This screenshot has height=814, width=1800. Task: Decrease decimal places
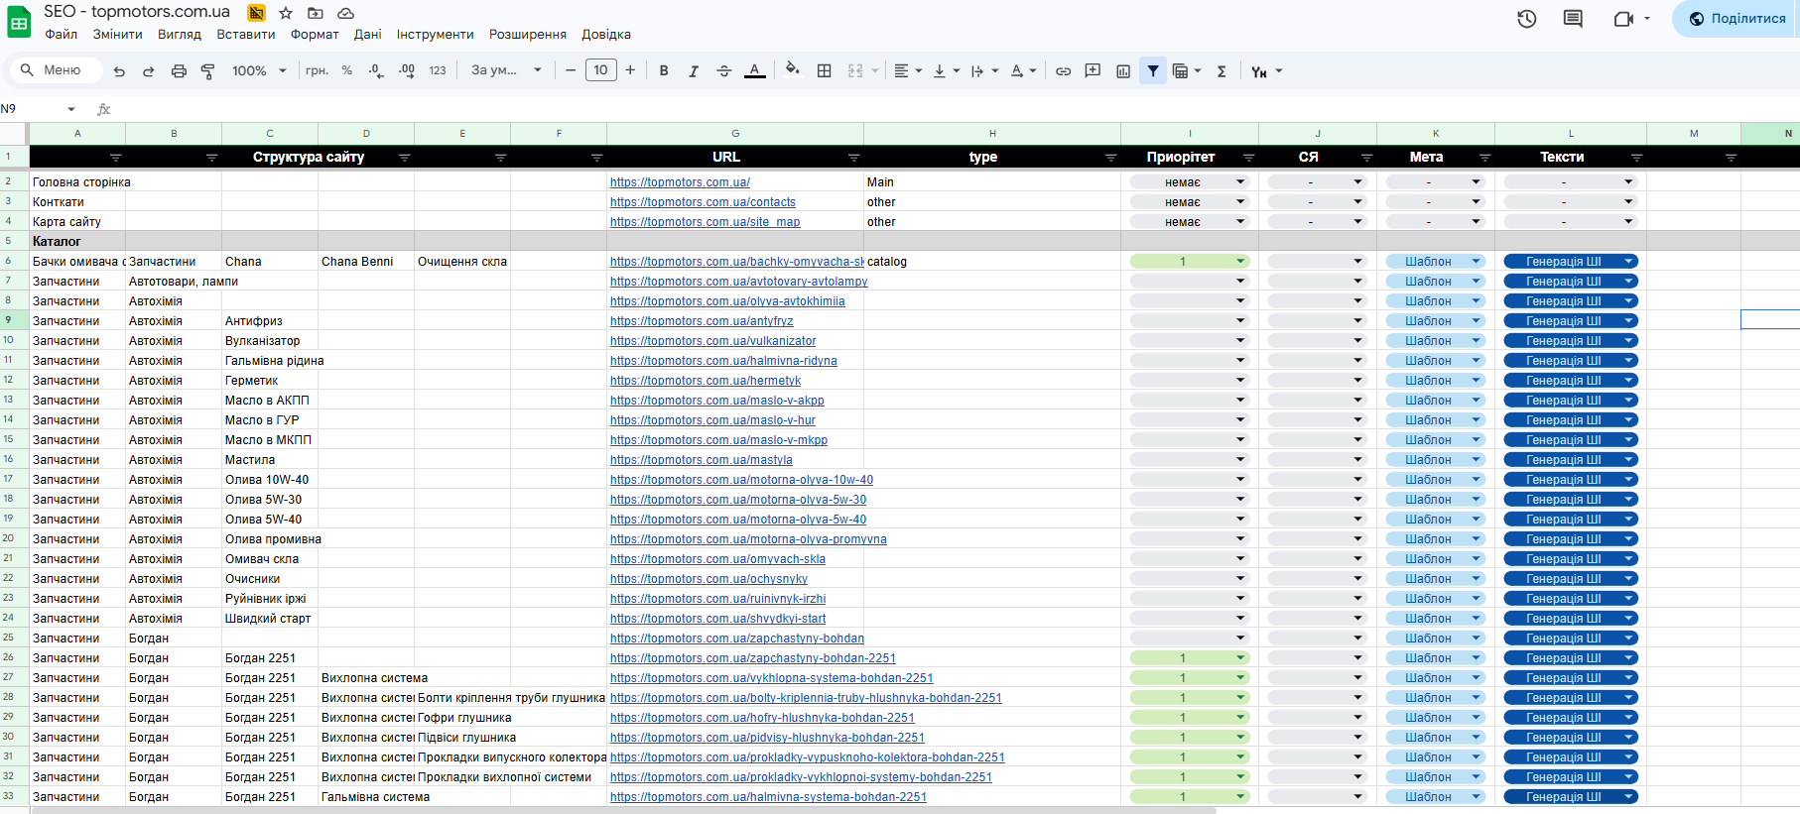coord(376,71)
